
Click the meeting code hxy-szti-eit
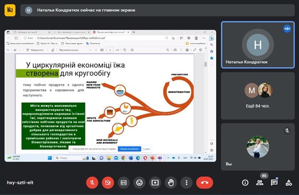tap(20, 183)
